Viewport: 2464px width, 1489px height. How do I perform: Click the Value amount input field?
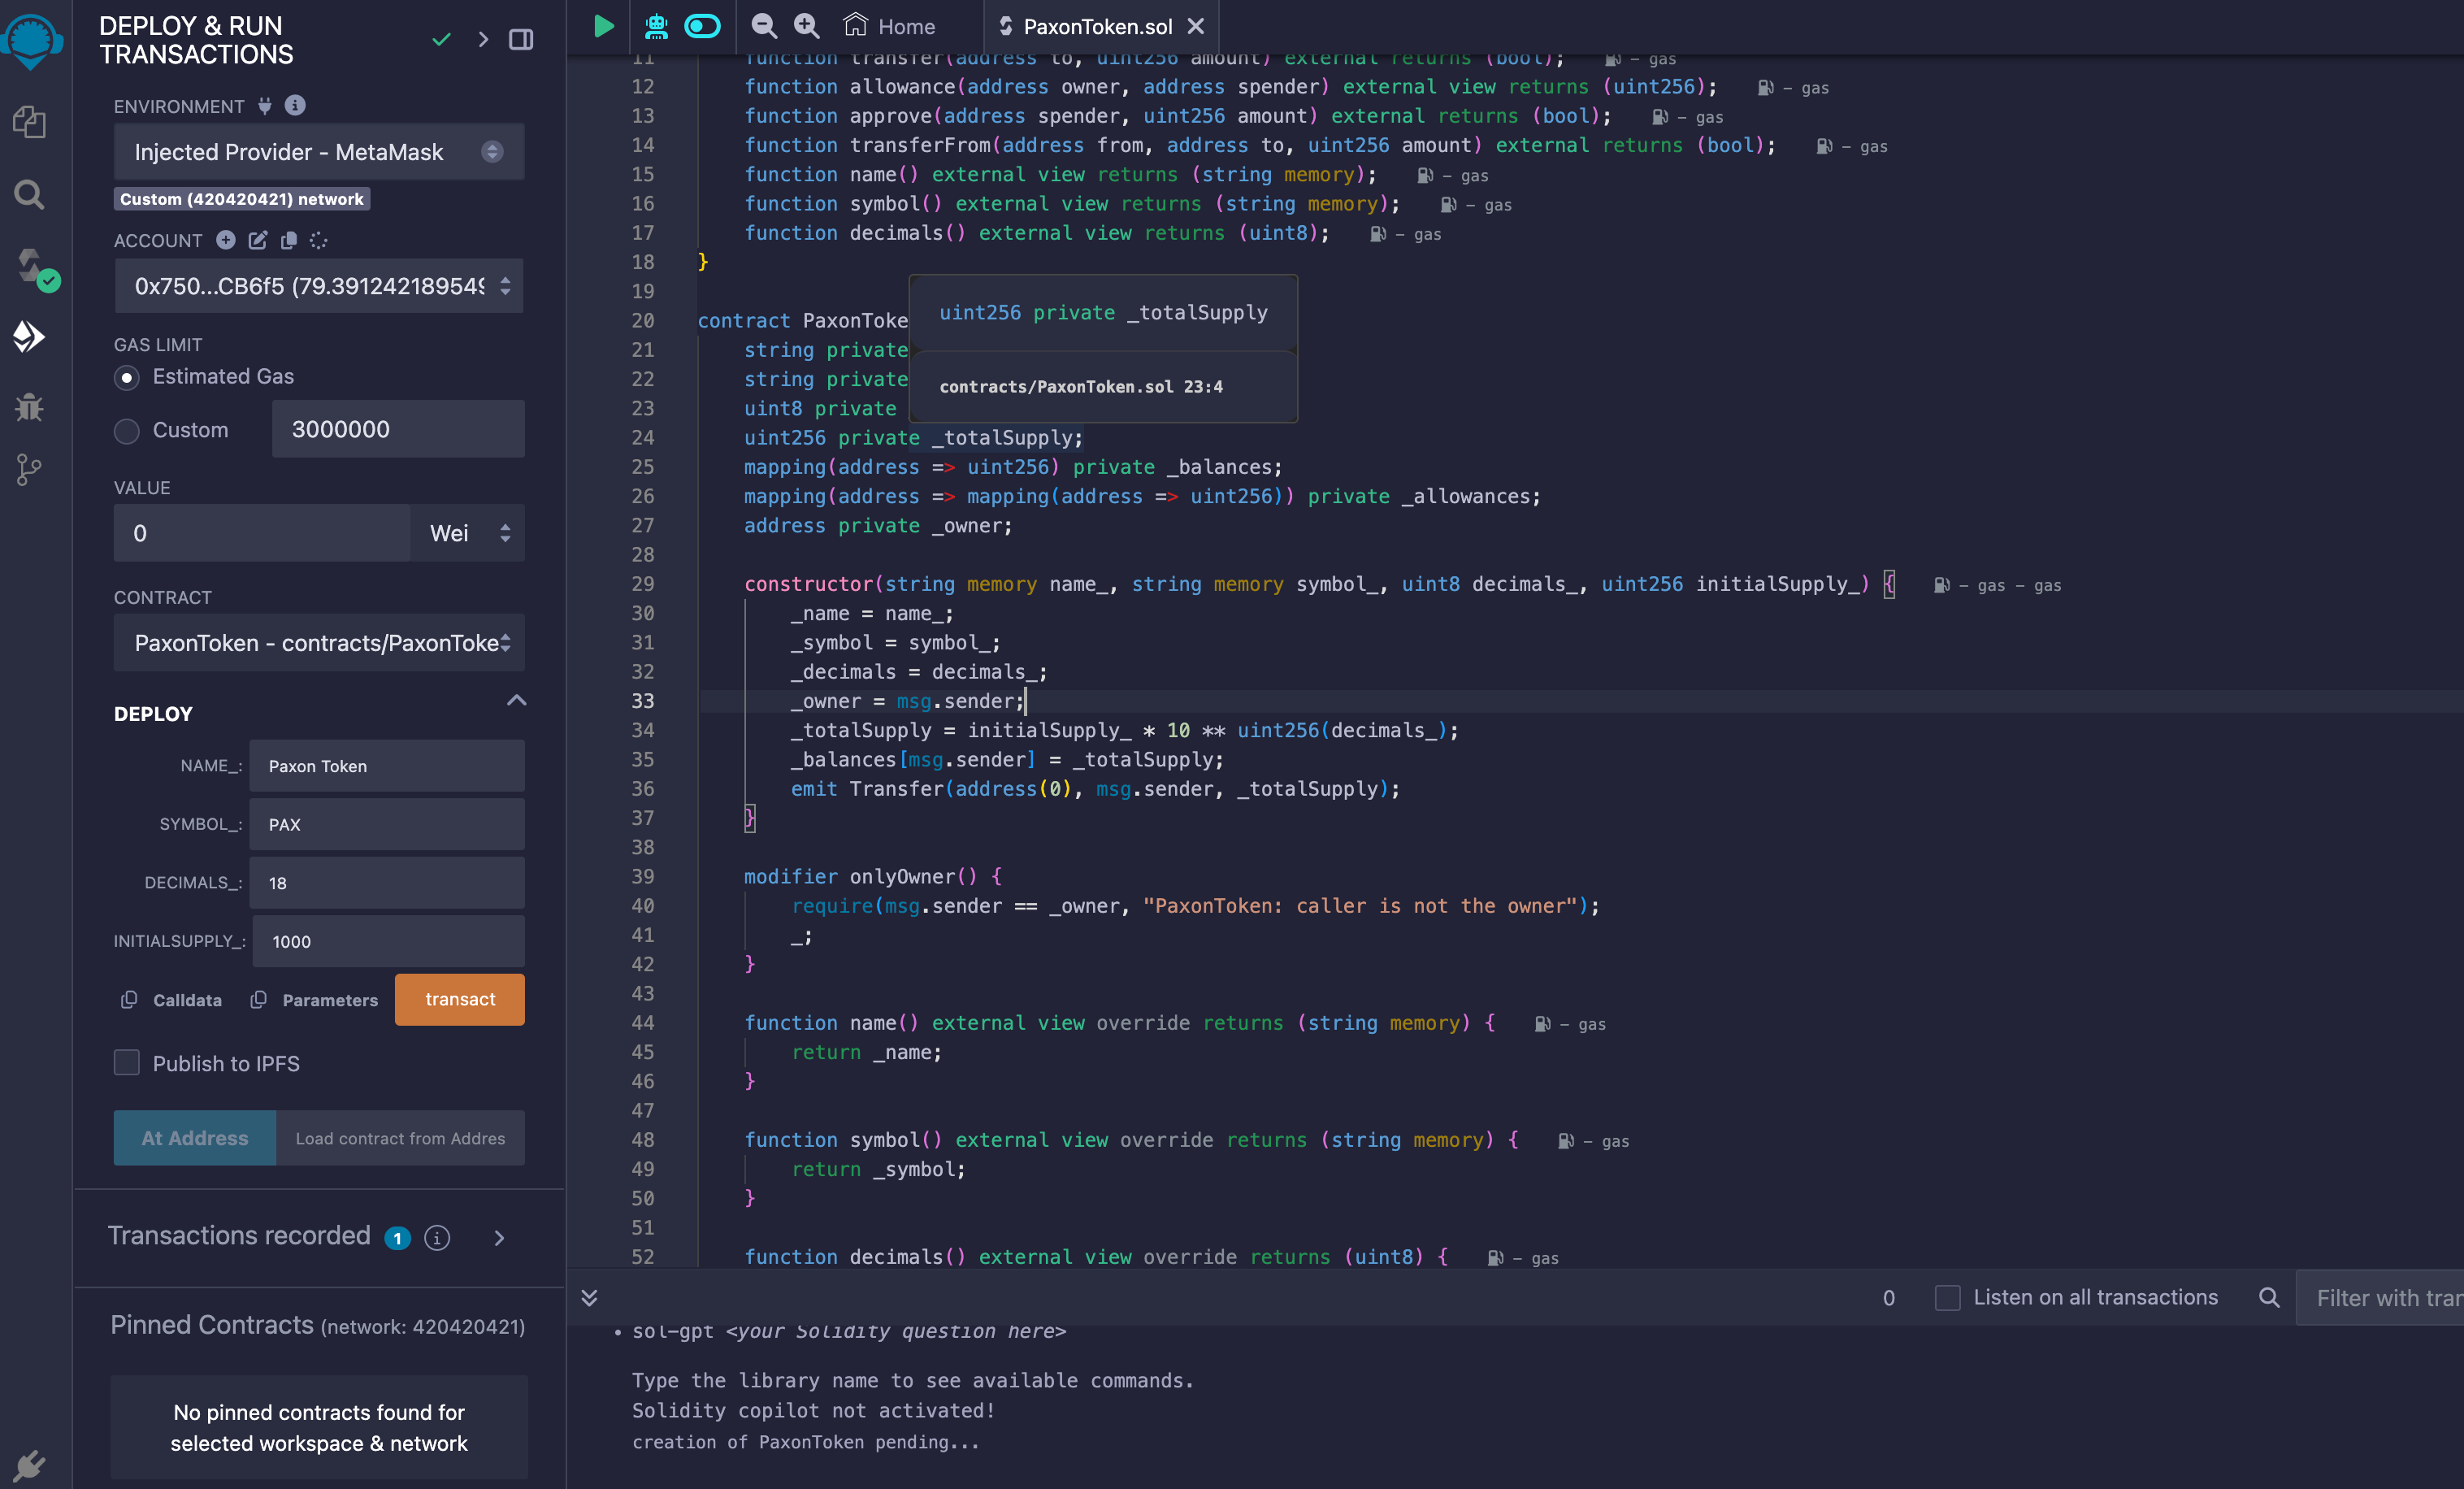tap(262, 533)
